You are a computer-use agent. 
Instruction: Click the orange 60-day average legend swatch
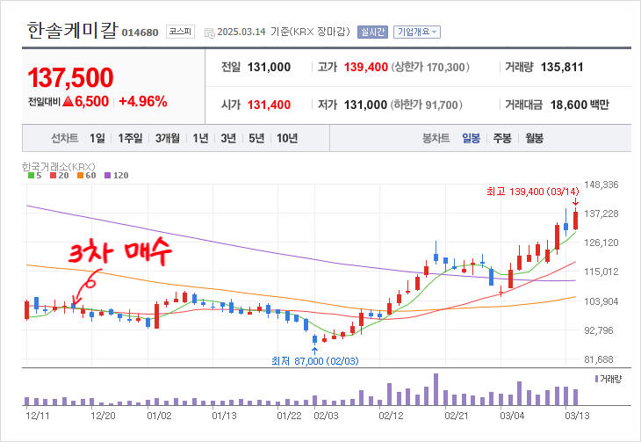click(x=80, y=176)
